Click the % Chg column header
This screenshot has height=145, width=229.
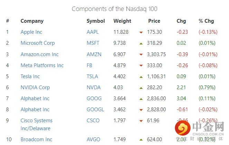pyautogui.click(x=206, y=21)
